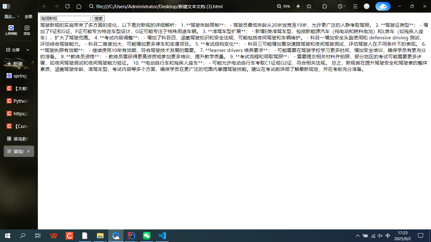The height and width of the screenshot is (242, 431).
Task: Open WeChat from the taskbar
Action: tap(147, 236)
